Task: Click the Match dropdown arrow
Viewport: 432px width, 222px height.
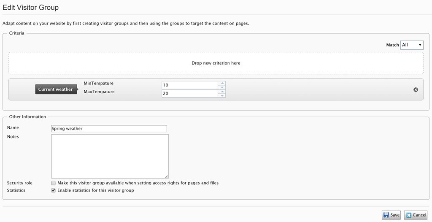Action: click(x=420, y=45)
